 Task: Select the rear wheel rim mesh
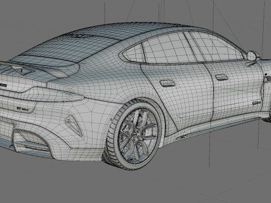[x=138, y=135]
